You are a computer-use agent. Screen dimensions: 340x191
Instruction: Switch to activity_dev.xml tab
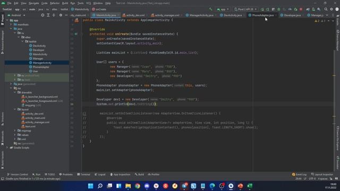point(135,15)
